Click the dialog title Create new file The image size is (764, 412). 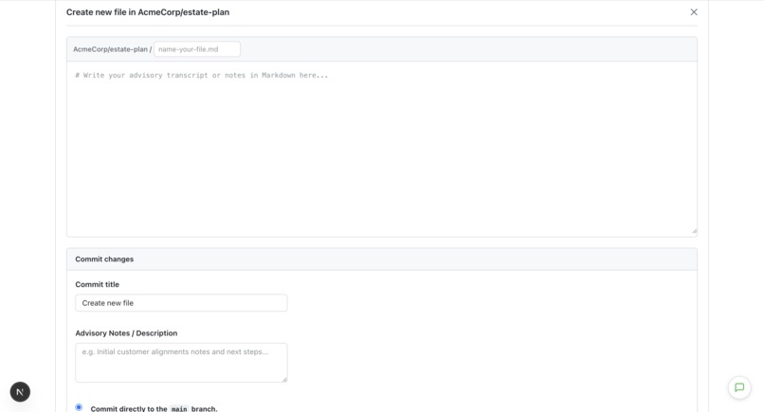point(148,12)
